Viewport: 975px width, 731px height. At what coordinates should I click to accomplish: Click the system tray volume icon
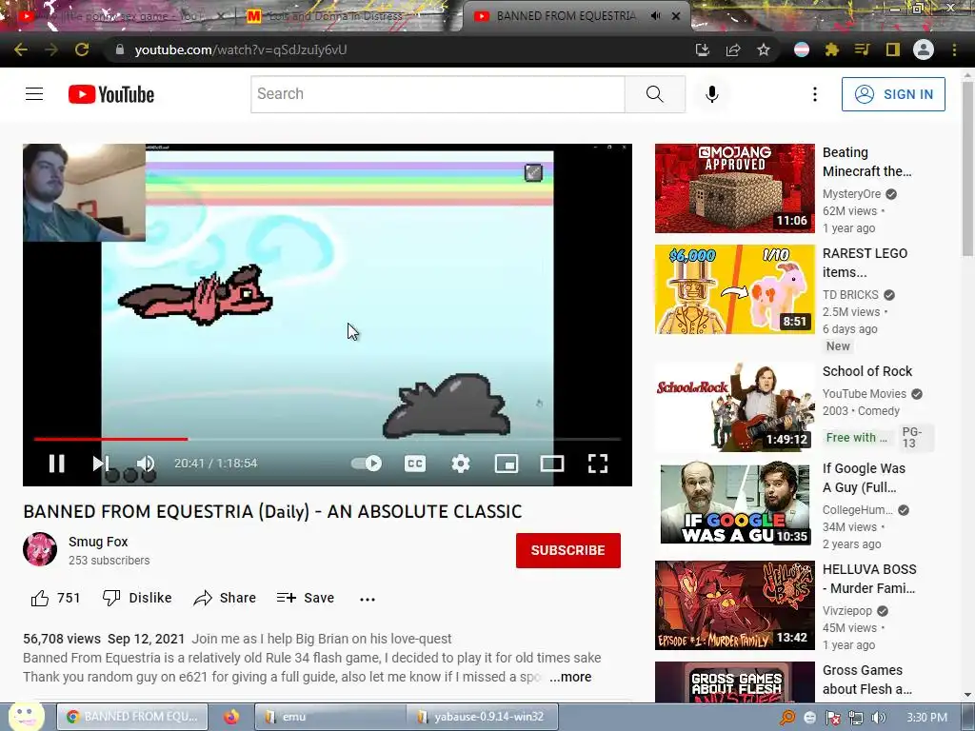879,718
